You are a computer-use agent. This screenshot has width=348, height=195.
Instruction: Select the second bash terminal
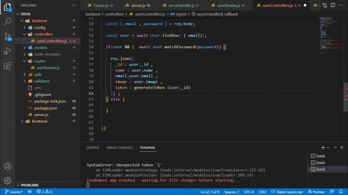[327, 162]
